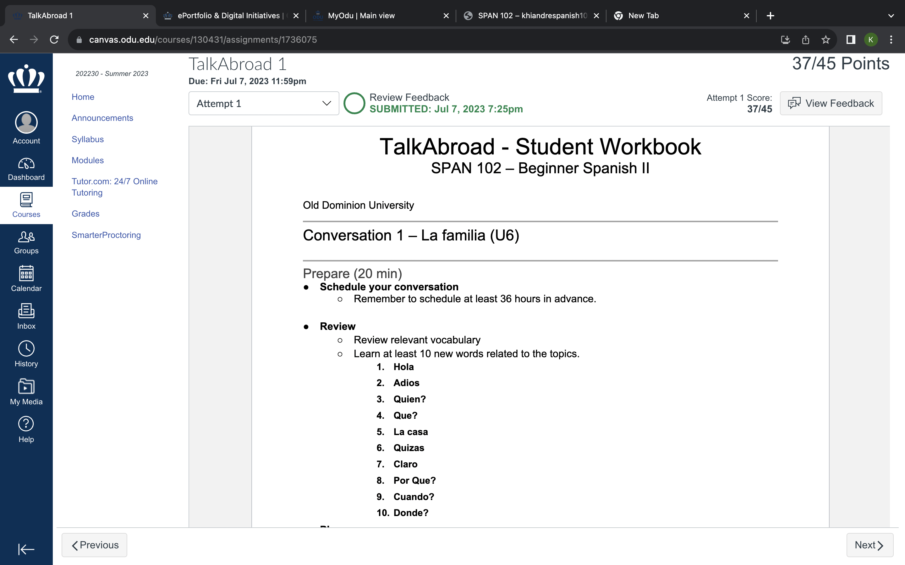View the site security lock info

click(x=79, y=40)
